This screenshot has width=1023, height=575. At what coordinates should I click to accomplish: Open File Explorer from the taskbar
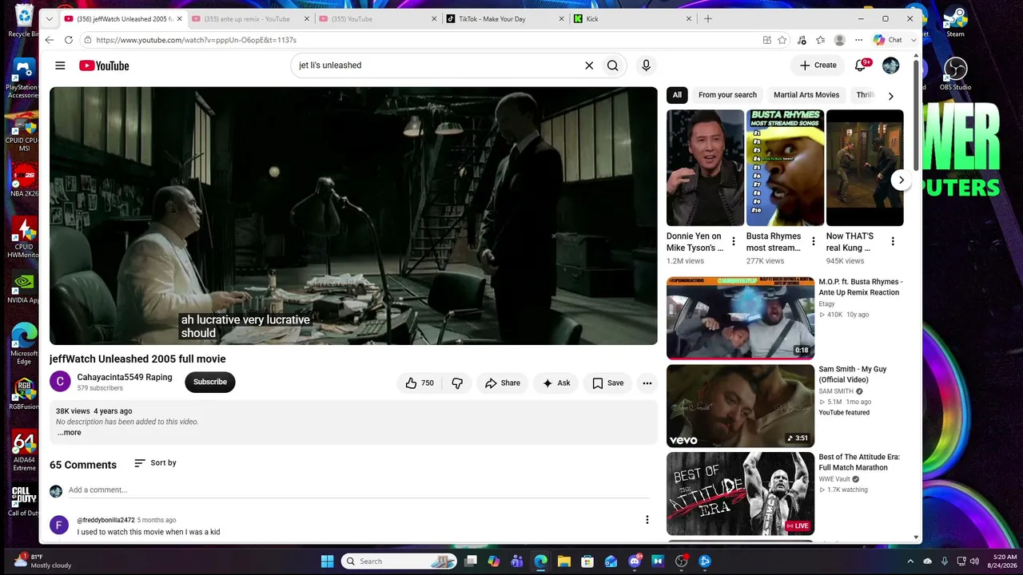563,561
